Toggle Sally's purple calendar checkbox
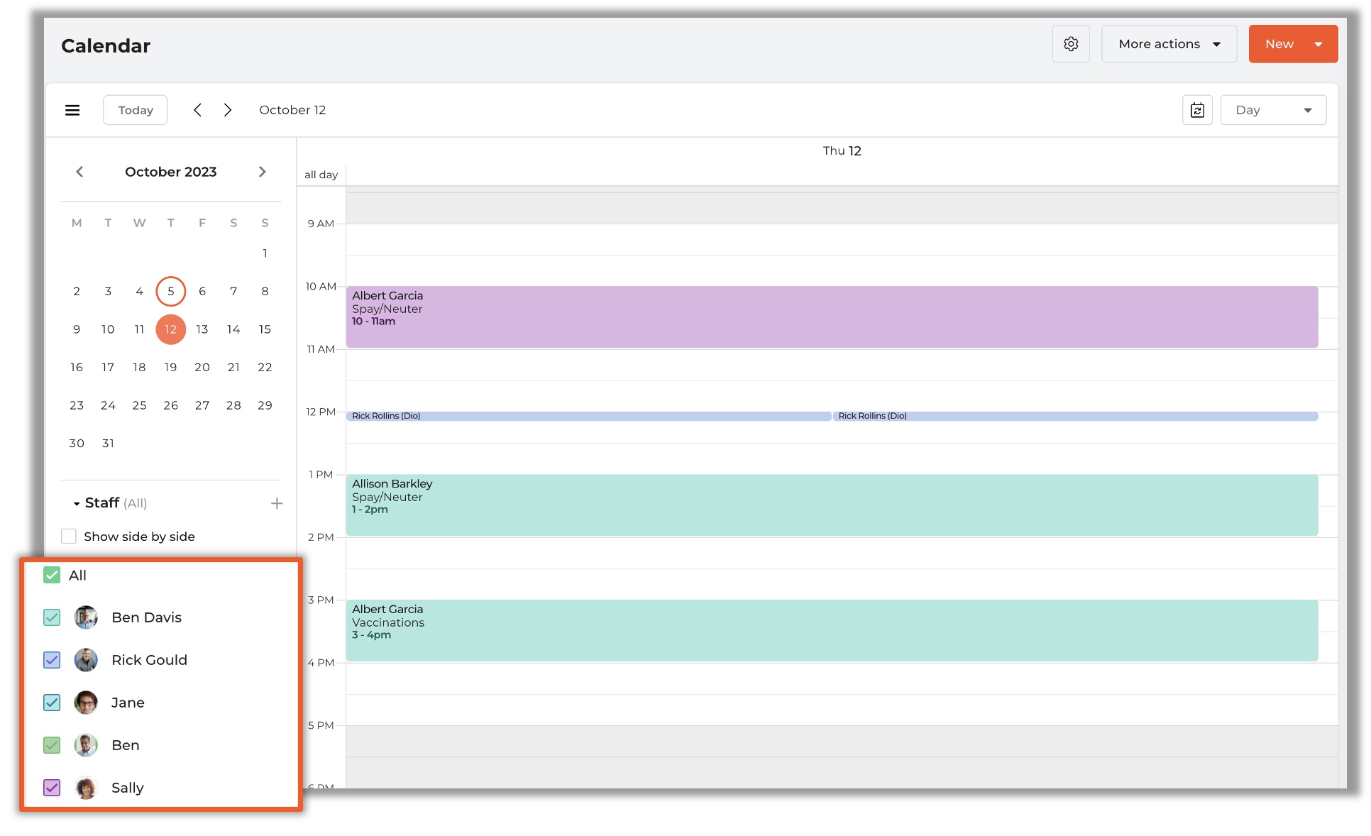Screen dimensions: 1371x836 [x=52, y=788]
